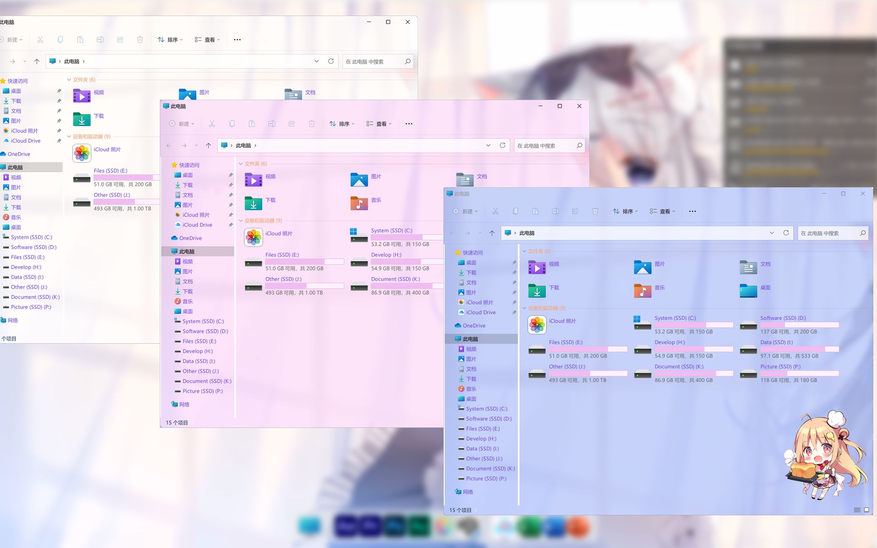Open 查看 dropdown in back white window
Screen dimensions: 877x548
point(207,40)
